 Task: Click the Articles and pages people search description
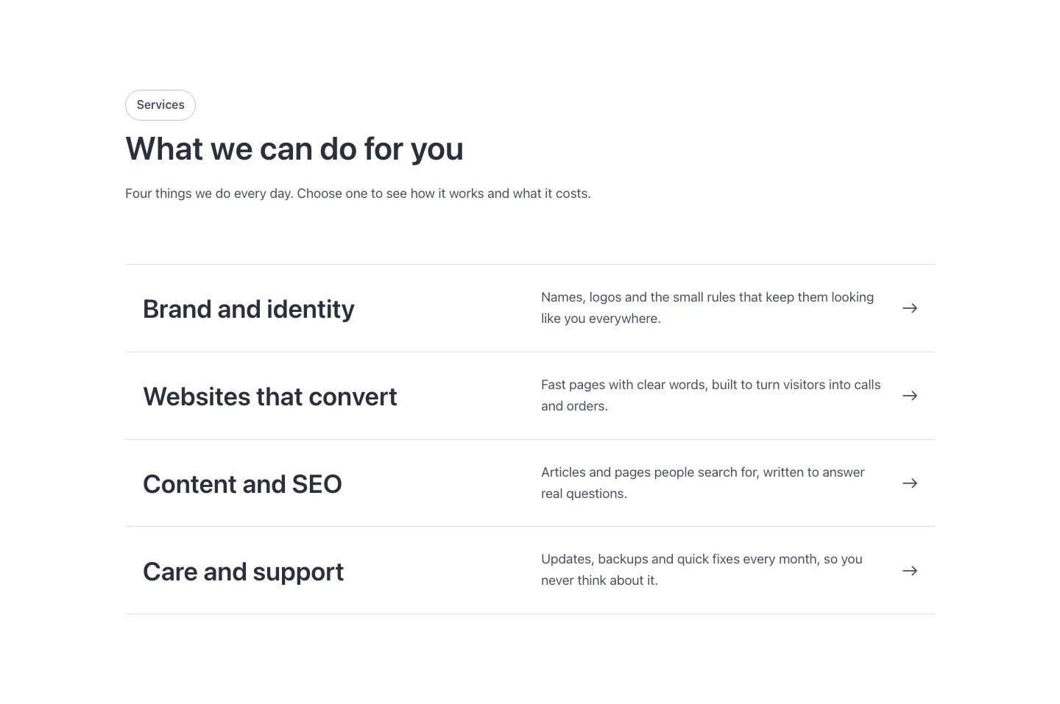pyautogui.click(x=703, y=483)
